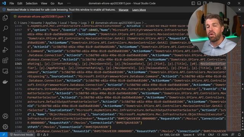Viewport: 244px width, 137px height.
Task: Open the File menu
Action: (12, 3)
